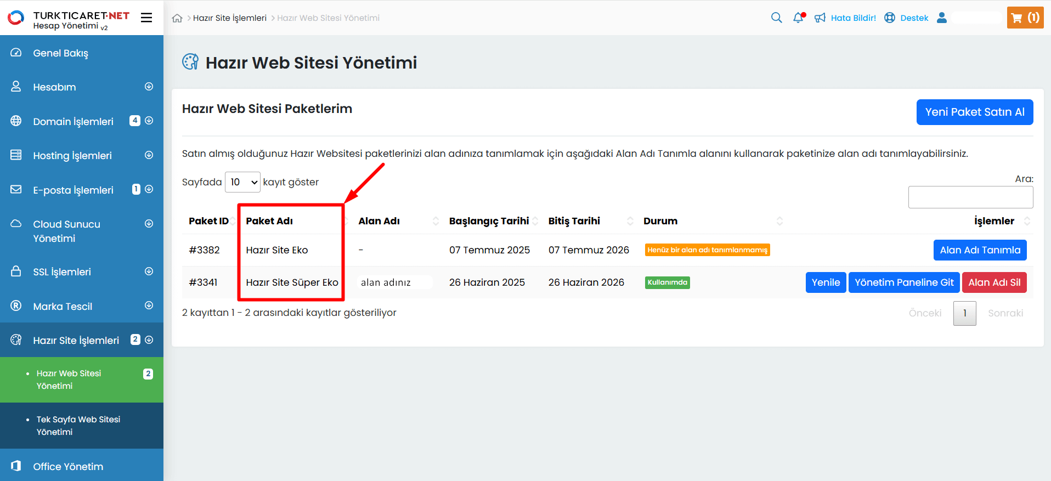
Task: Open the records-per-page dropdown
Action: coord(242,182)
